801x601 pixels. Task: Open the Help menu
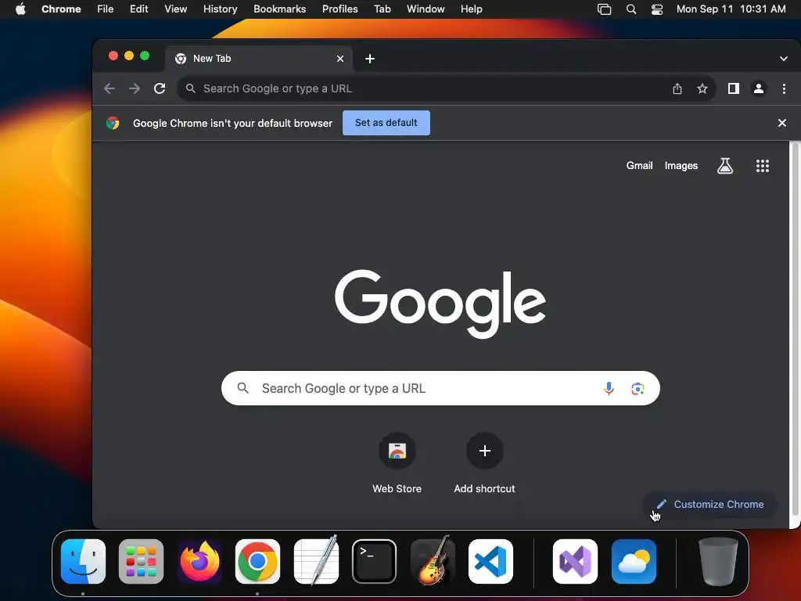tap(471, 9)
